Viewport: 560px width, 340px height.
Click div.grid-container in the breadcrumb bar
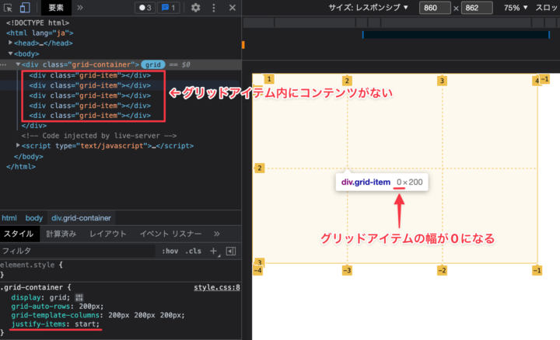(x=81, y=218)
